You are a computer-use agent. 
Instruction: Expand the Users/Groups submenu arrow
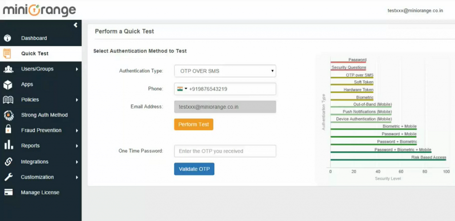[77, 69]
